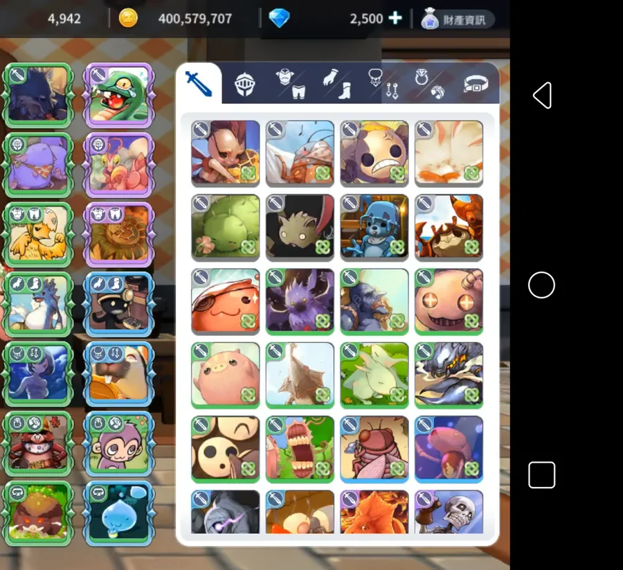Choose the blue helmet teddy bear card
The height and width of the screenshot is (570, 623).
coord(374,227)
